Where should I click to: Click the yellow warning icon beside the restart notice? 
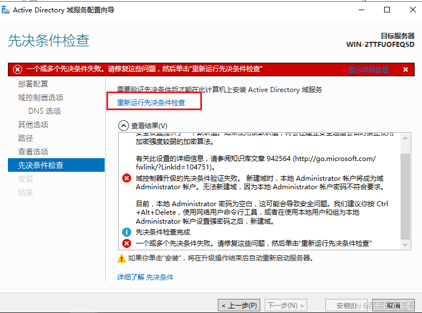pyautogui.click(x=122, y=258)
